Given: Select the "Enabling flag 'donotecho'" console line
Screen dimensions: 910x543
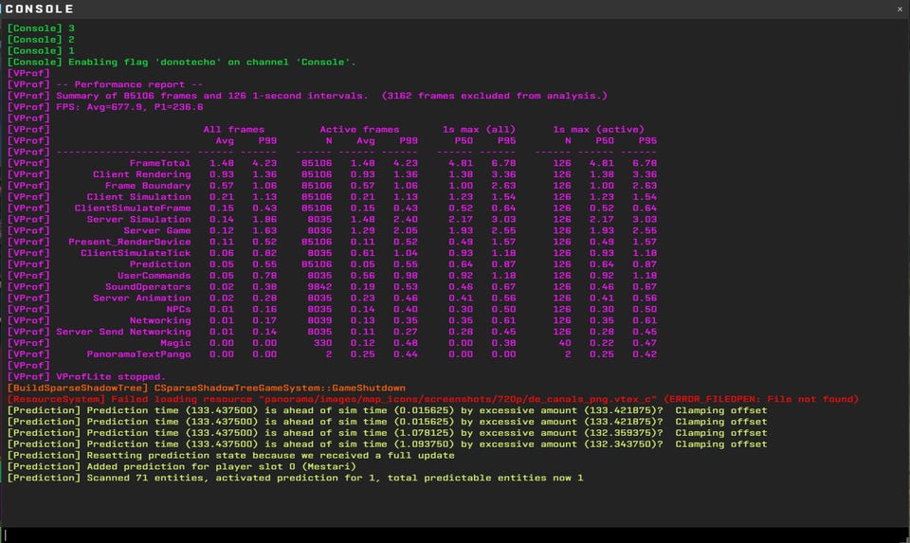Looking at the screenshot, I should pyautogui.click(x=182, y=63).
